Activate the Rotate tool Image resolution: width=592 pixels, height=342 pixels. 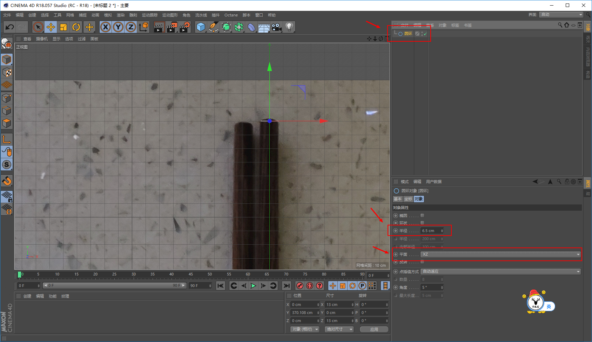[x=76, y=27]
